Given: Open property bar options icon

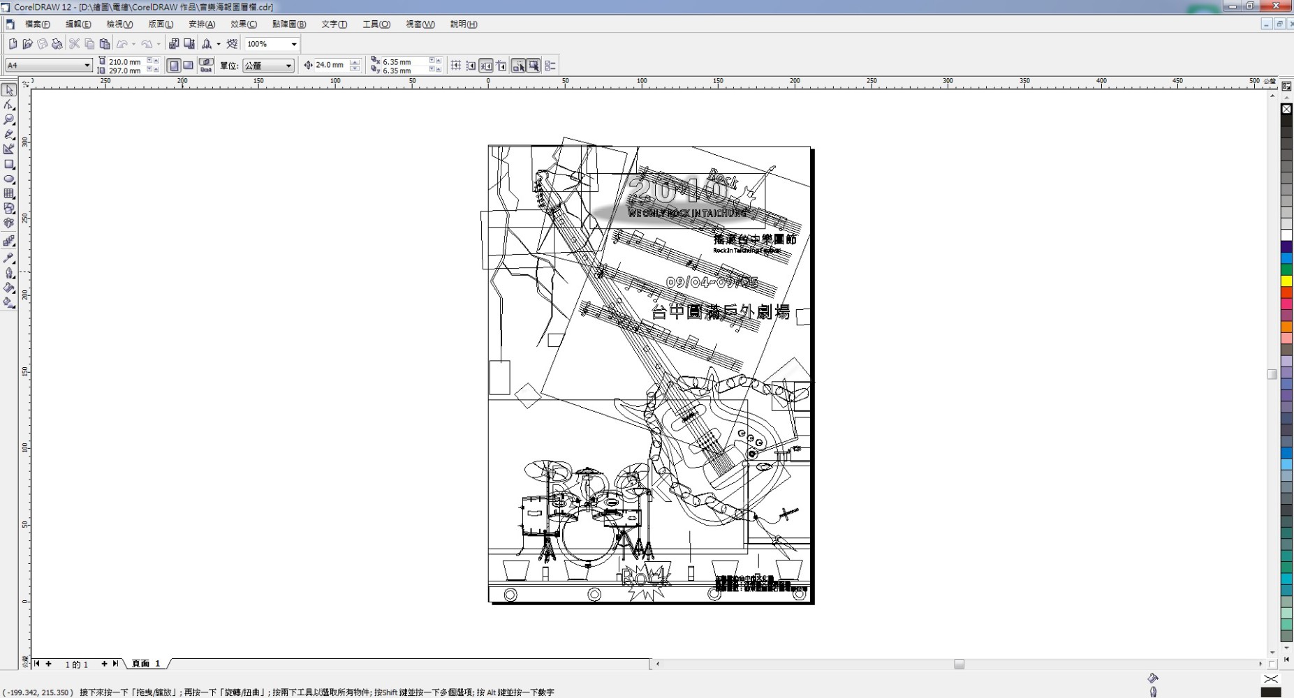Looking at the screenshot, I should 550,66.
